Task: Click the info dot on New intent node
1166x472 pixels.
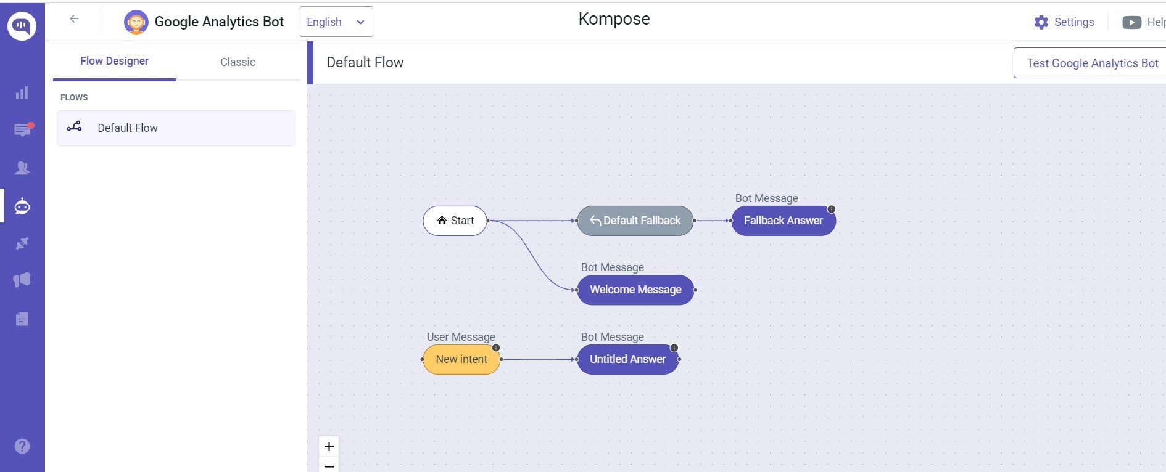Action: [496, 348]
